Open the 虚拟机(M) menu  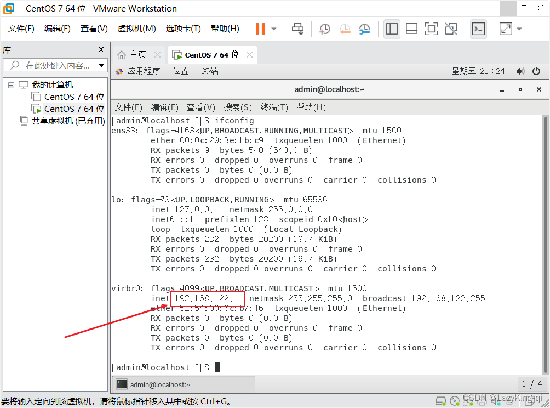(136, 29)
